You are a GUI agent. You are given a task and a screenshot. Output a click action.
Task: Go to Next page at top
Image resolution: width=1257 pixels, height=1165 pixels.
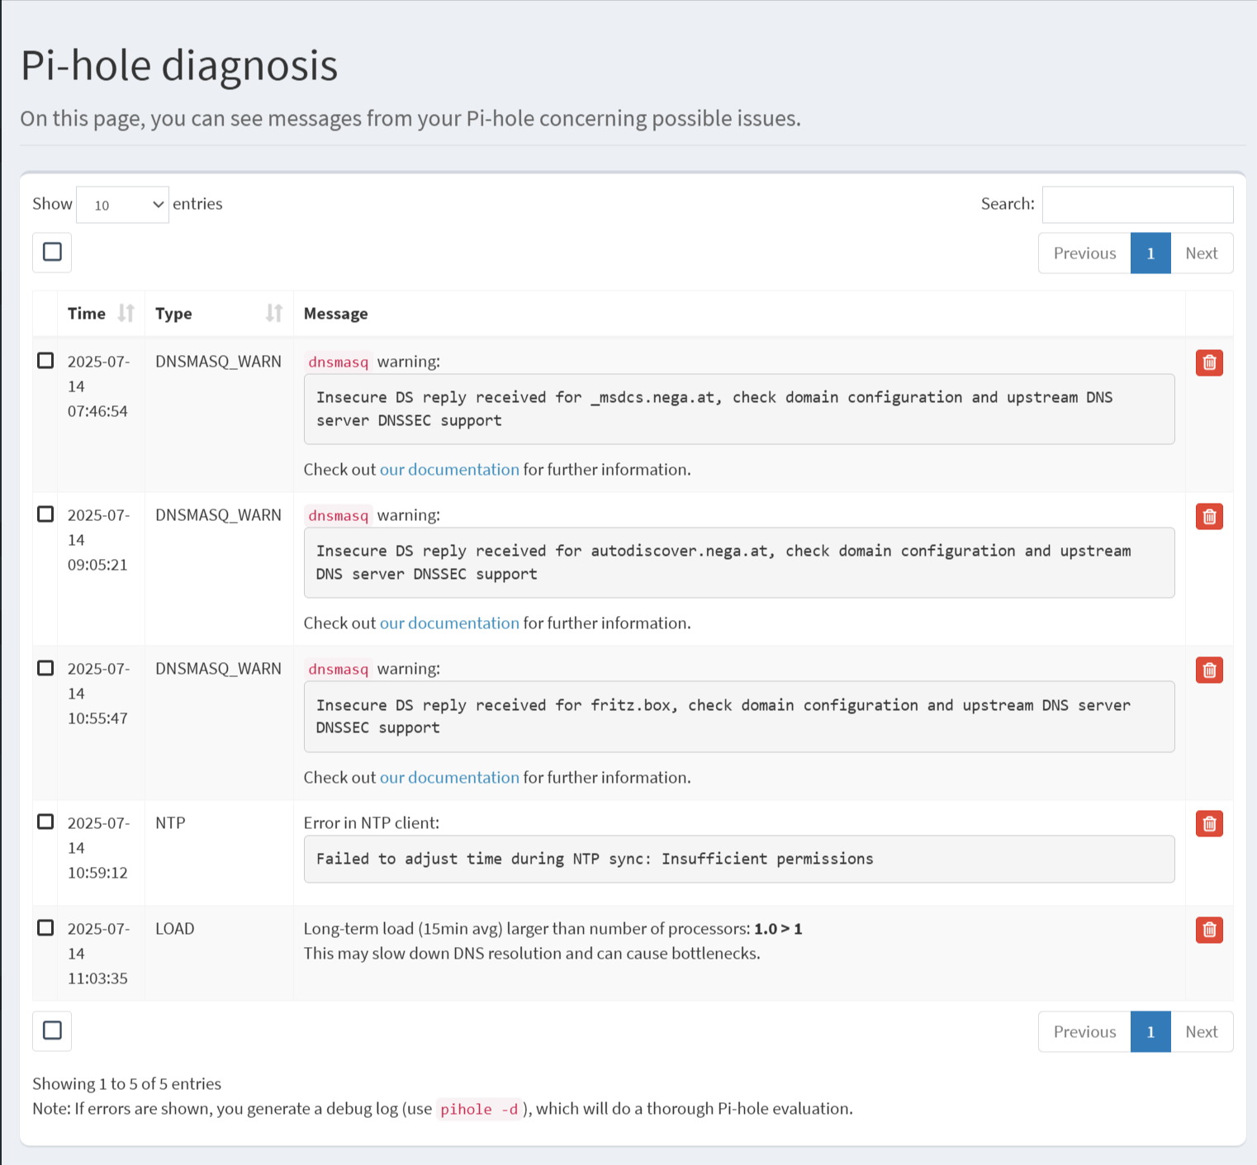coord(1201,253)
